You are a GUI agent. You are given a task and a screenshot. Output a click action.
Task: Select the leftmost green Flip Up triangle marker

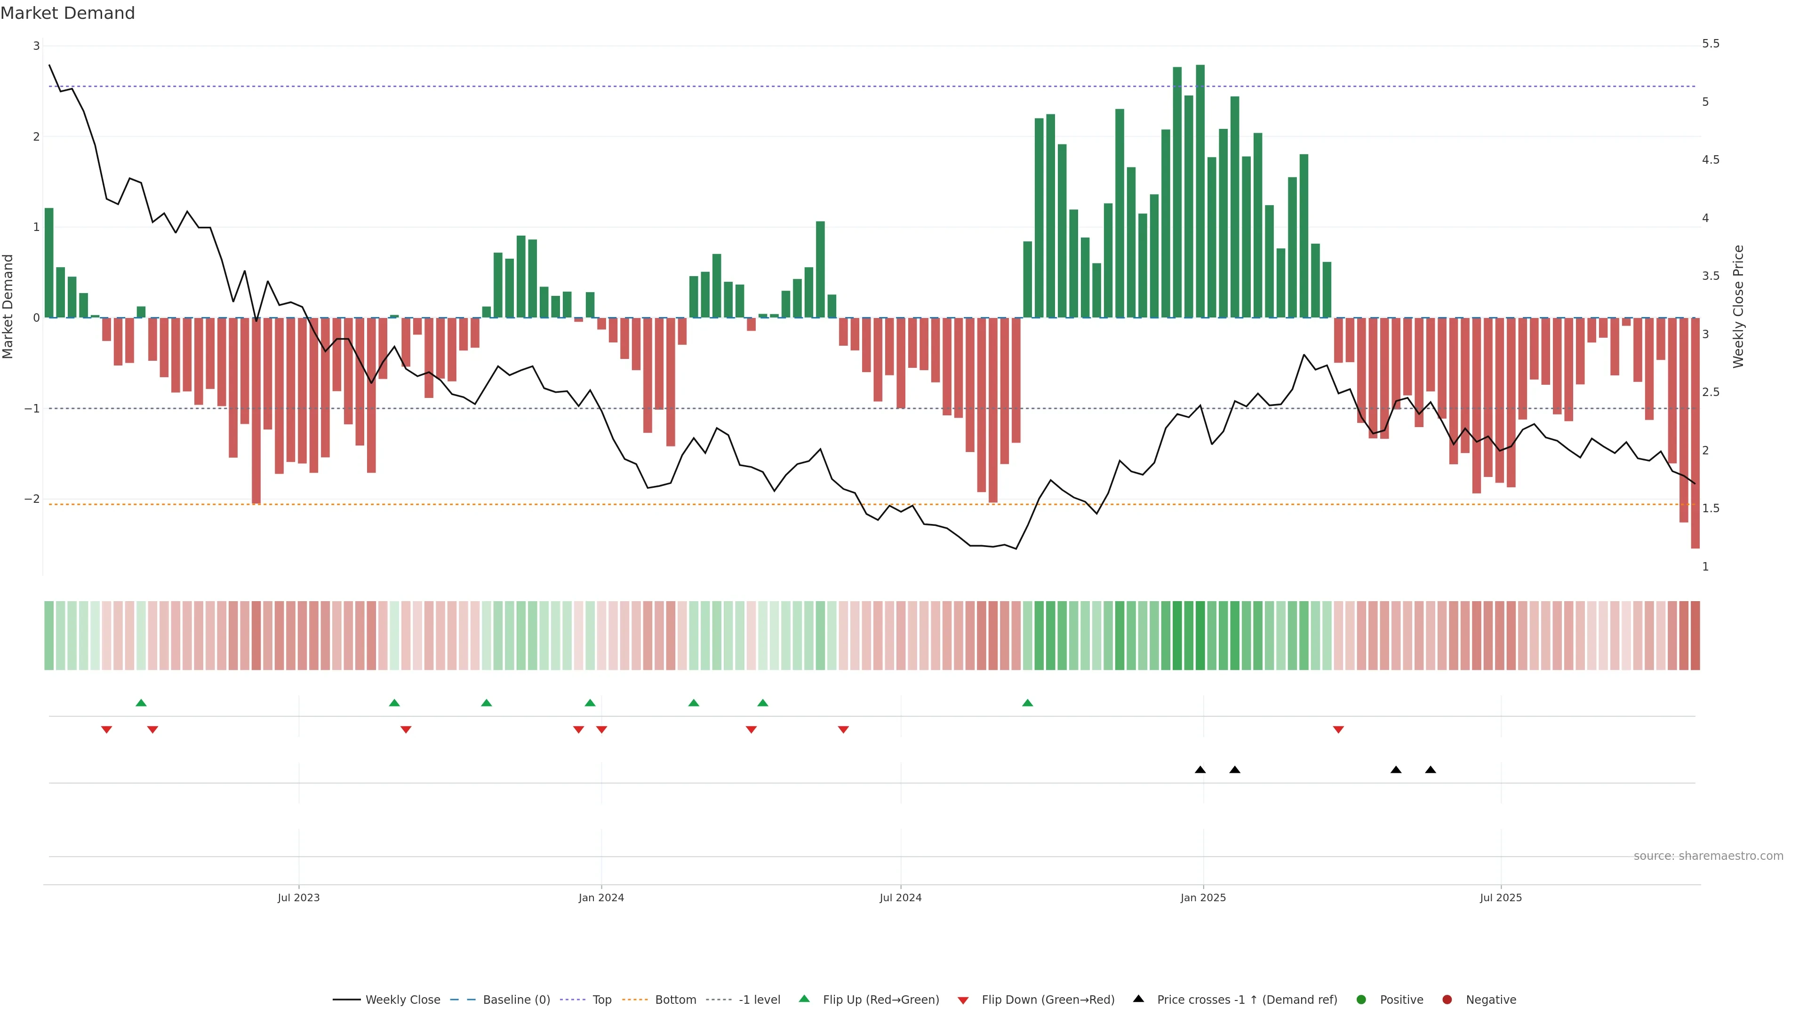(141, 703)
